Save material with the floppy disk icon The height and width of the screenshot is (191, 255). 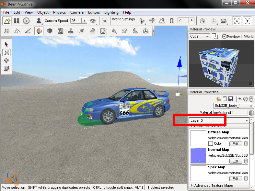231,99
